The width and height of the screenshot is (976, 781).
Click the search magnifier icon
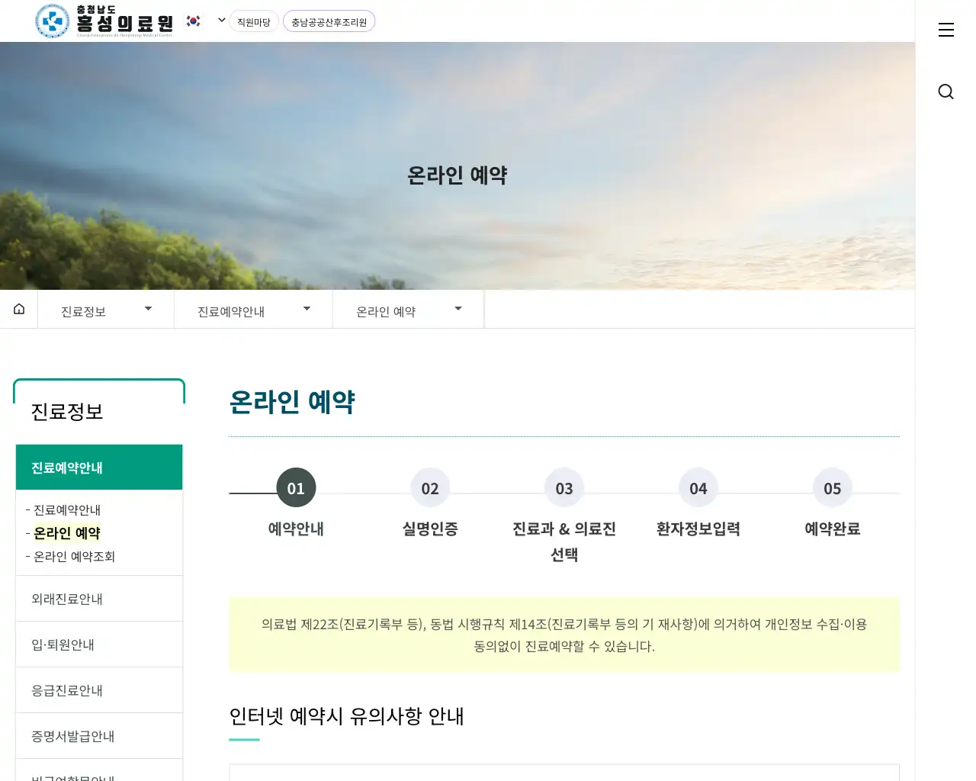click(x=945, y=92)
